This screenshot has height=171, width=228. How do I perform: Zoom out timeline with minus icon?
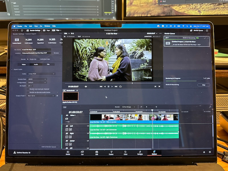coord(141,107)
